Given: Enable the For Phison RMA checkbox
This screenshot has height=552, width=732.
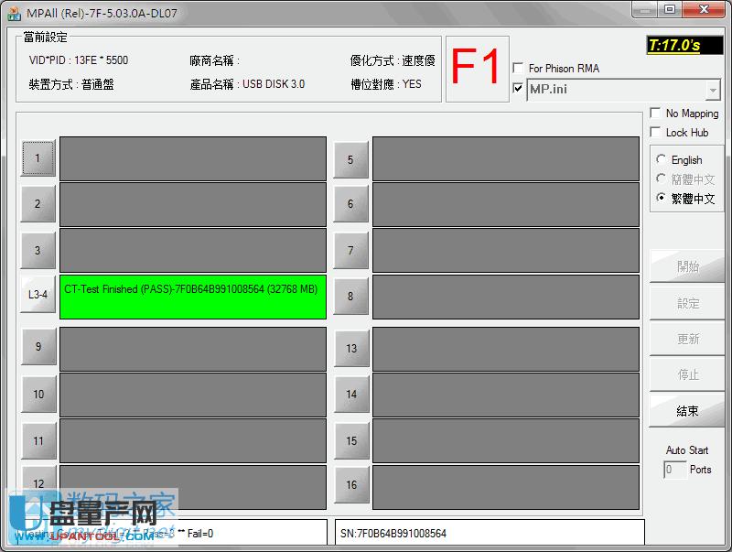Looking at the screenshot, I should (x=519, y=68).
